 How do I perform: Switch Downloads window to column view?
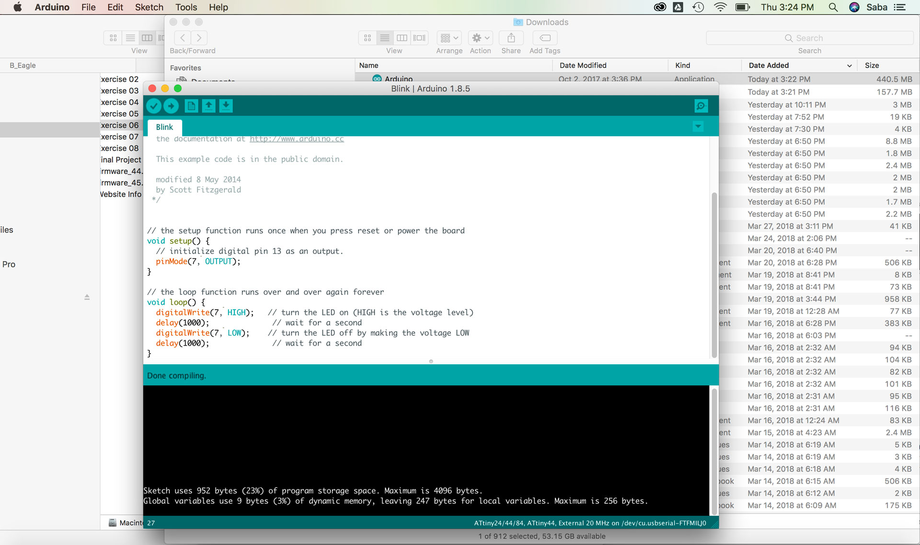point(402,38)
